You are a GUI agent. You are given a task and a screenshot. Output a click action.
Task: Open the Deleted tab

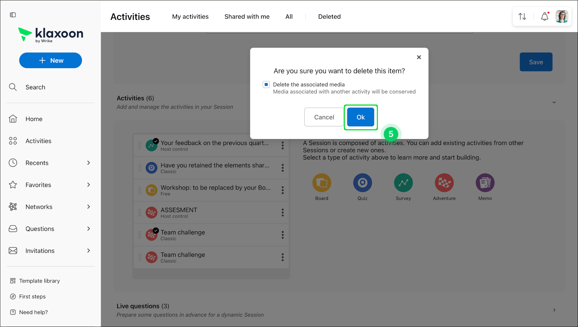(x=329, y=17)
